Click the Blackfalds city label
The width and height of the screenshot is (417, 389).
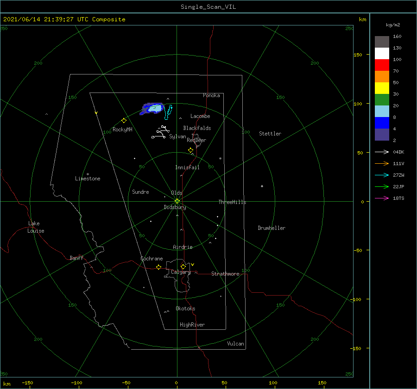[x=197, y=128]
